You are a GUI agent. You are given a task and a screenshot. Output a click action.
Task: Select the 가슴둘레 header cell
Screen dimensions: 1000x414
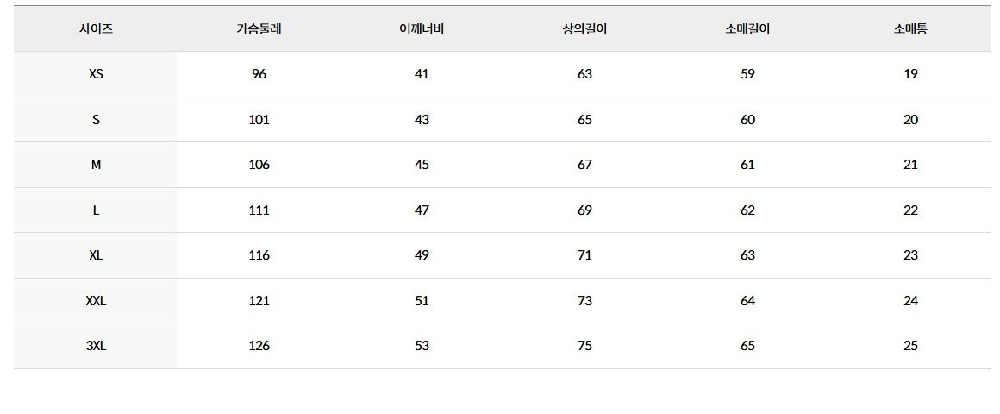point(259,28)
